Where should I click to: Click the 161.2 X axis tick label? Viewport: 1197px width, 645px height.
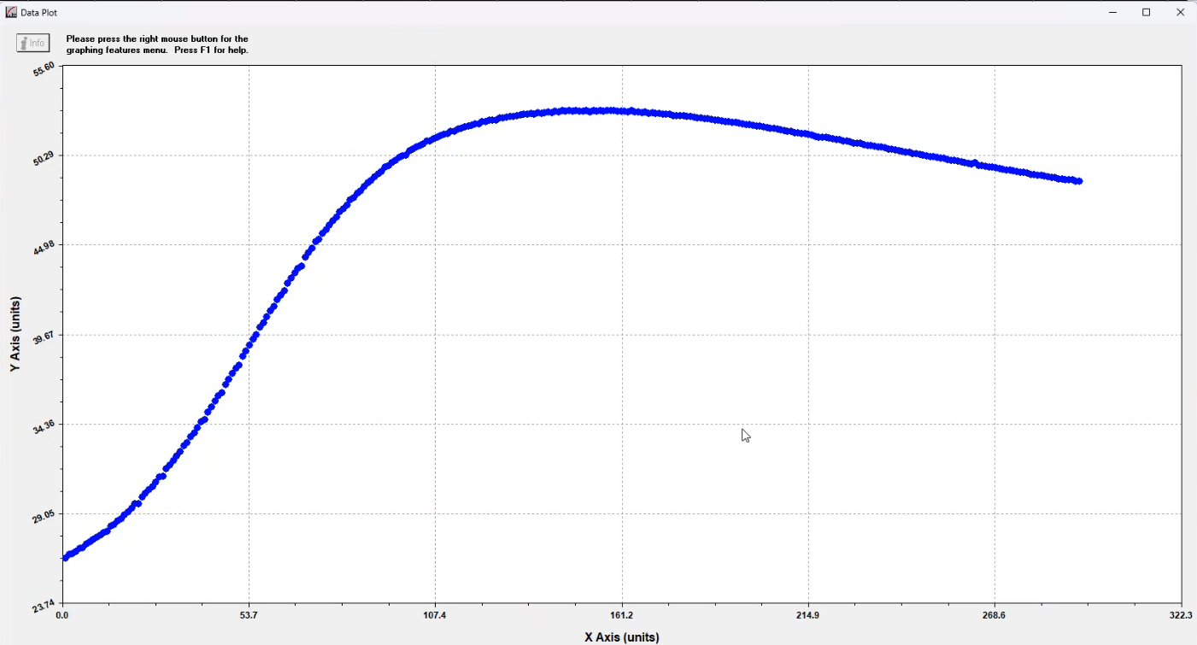[x=621, y=615]
